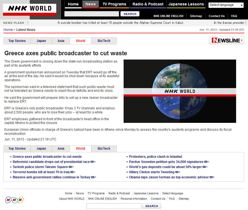Click video icon next to Hillary Clinton story
The width and height of the screenshot is (248, 210).
click(x=177, y=172)
